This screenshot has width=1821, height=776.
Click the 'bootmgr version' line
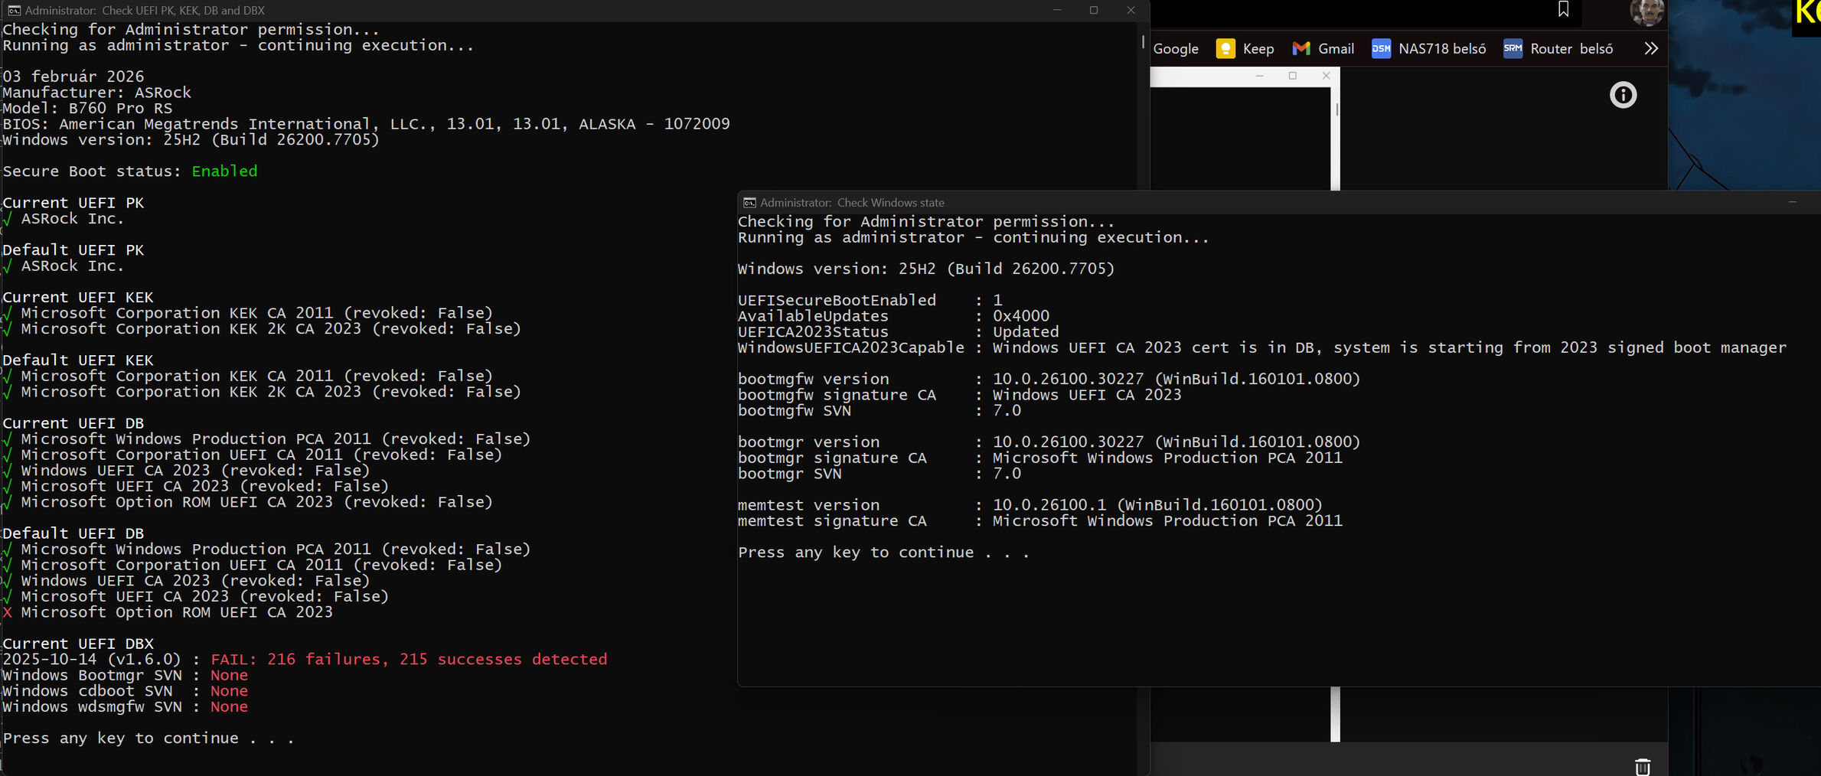point(1049,442)
